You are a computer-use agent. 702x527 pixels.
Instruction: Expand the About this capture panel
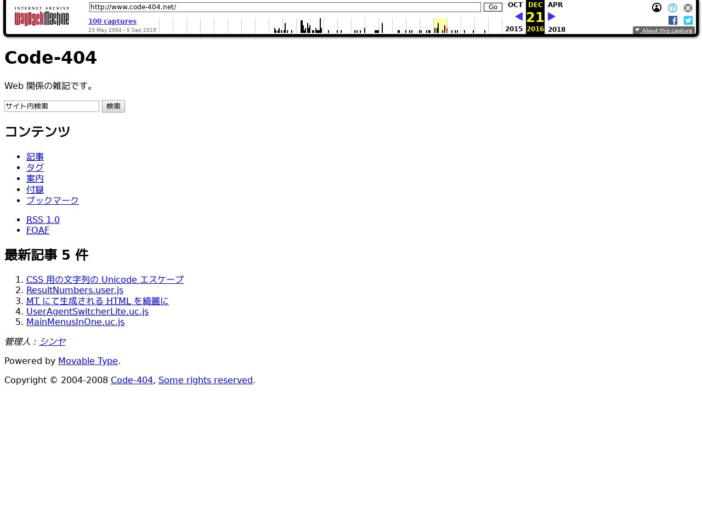coord(664,31)
